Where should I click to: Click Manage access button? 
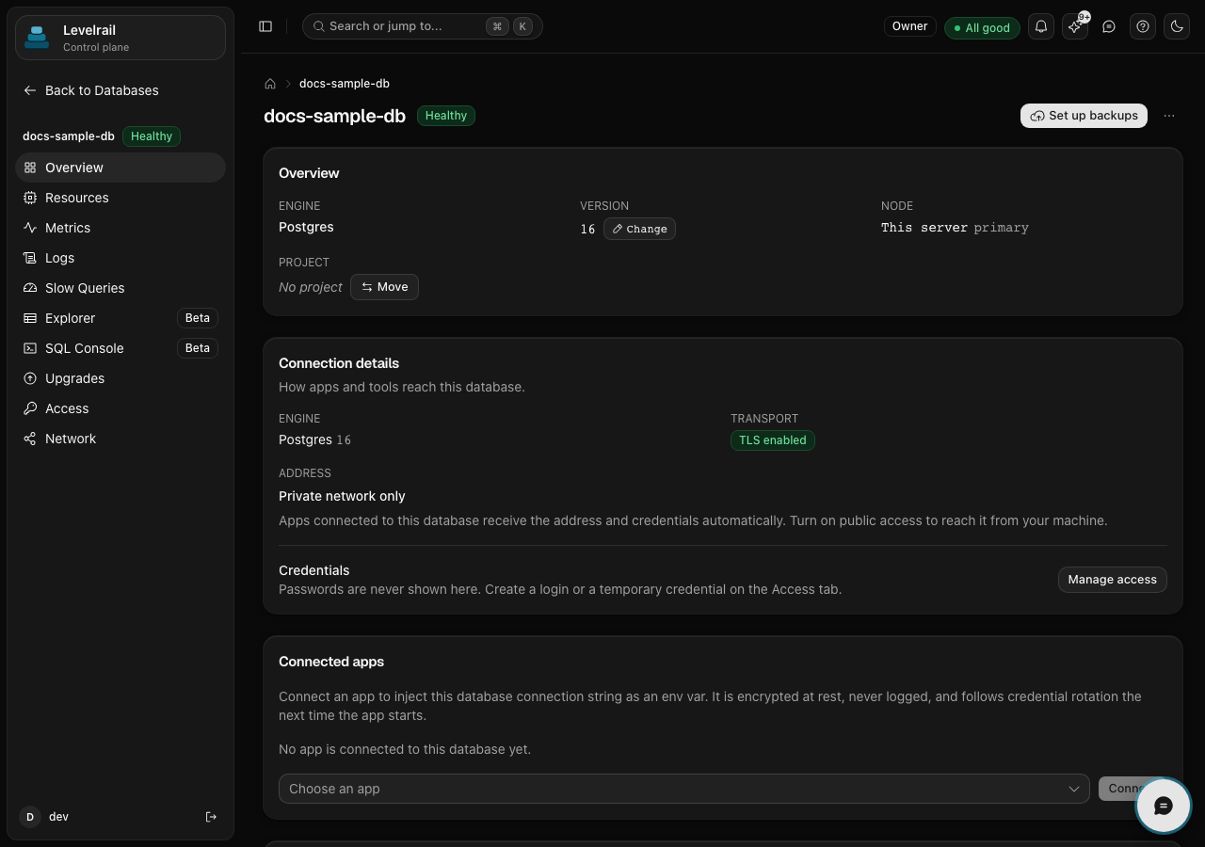coord(1112,580)
